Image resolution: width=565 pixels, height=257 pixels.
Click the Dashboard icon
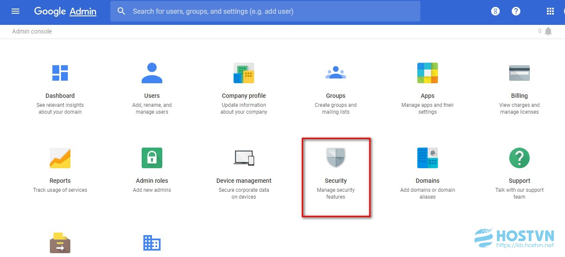coord(60,73)
